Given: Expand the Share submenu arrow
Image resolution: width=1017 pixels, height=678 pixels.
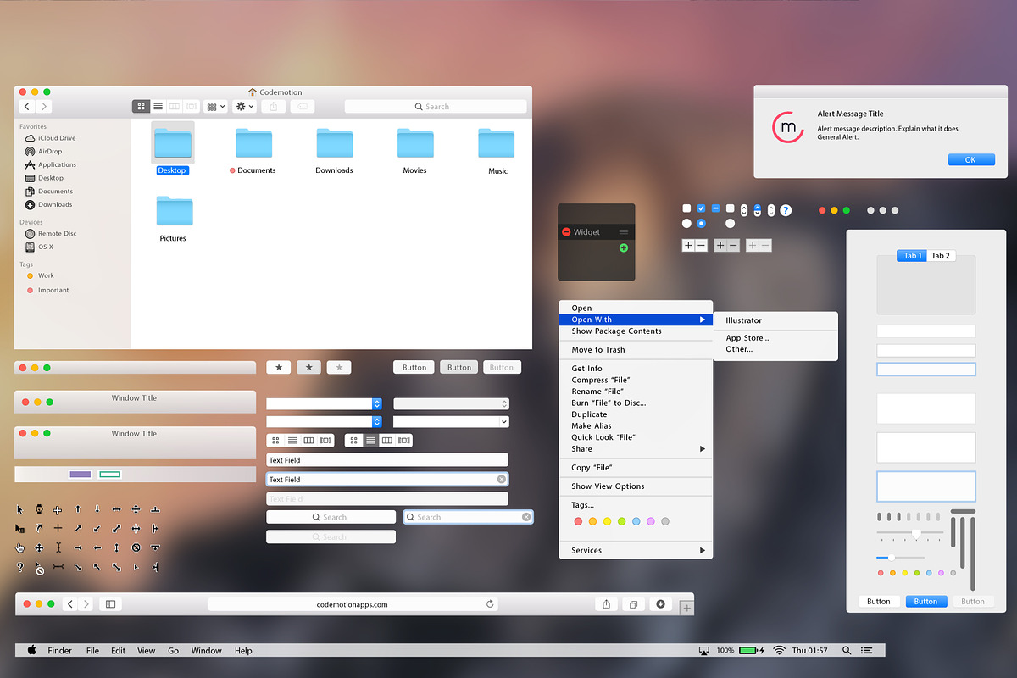Looking at the screenshot, I should [x=703, y=449].
